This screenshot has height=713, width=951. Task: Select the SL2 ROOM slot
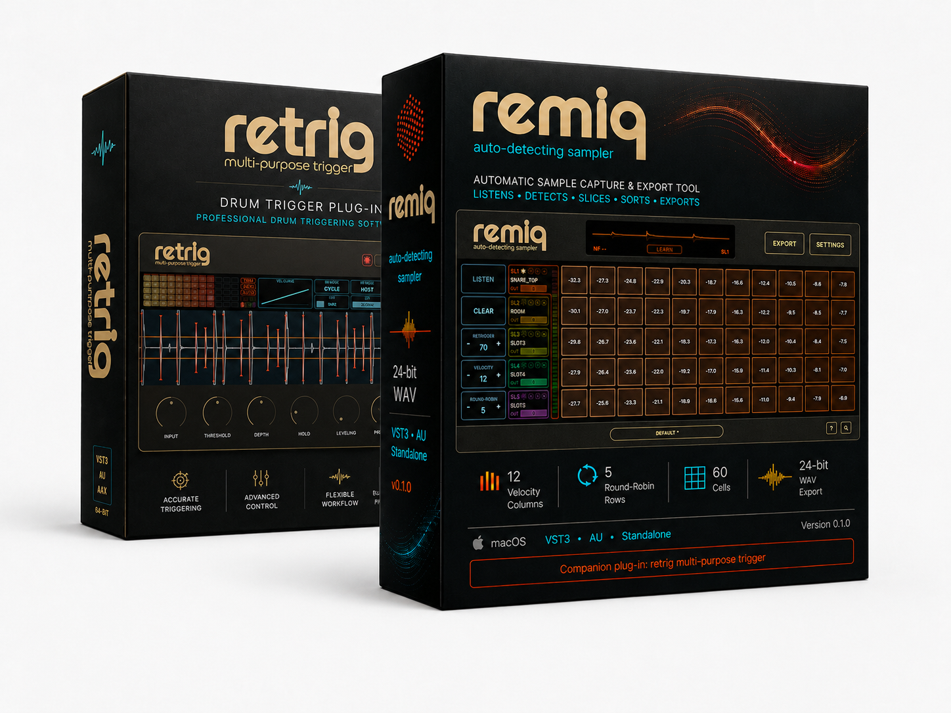click(x=529, y=311)
